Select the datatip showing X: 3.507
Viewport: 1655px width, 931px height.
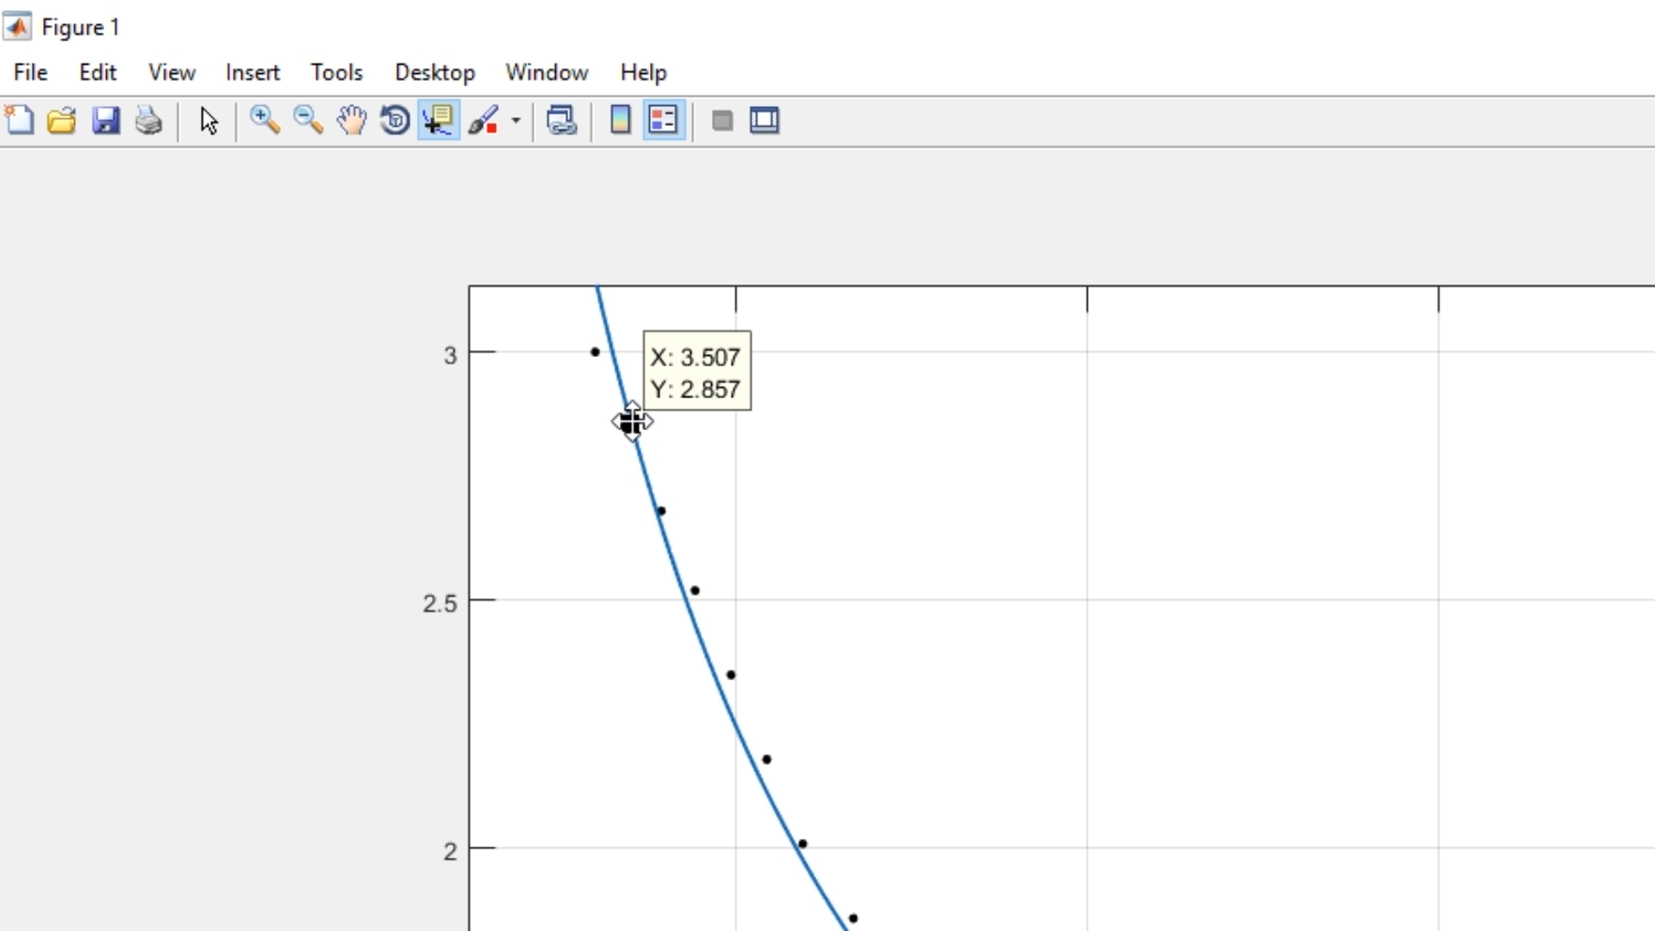tap(696, 372)
